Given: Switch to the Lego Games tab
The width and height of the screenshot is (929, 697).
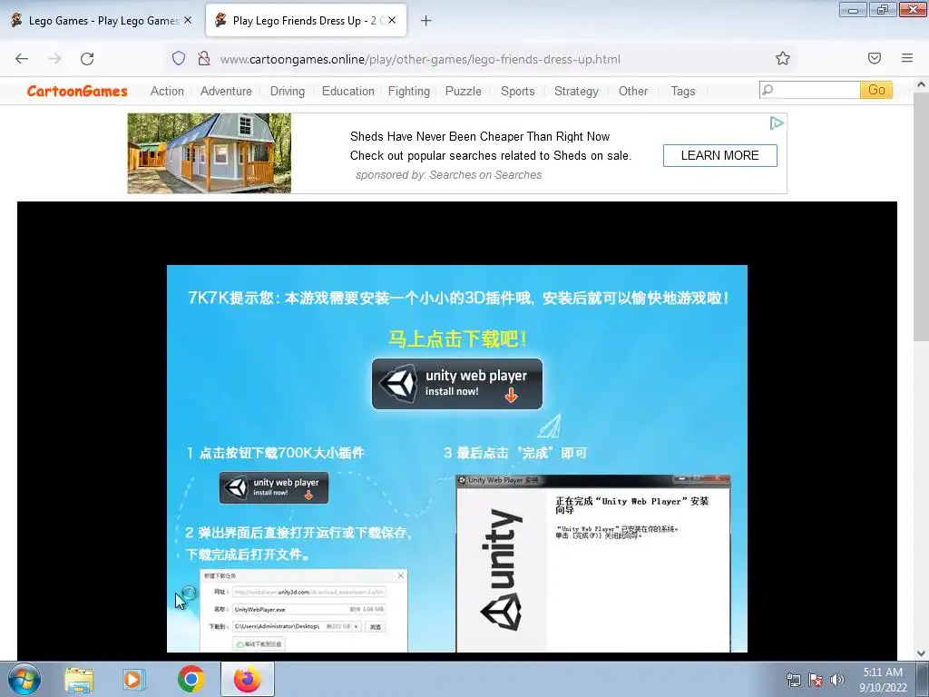Looking at the screenshot, I should click(102, 21).
